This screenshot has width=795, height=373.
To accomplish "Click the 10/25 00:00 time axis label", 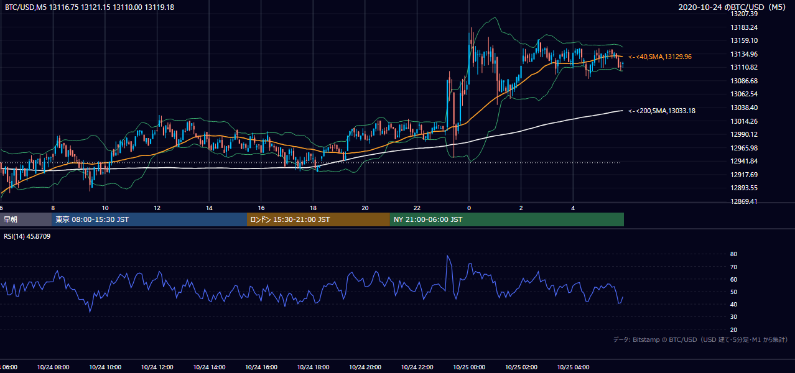I will click(x=469, y=367).
